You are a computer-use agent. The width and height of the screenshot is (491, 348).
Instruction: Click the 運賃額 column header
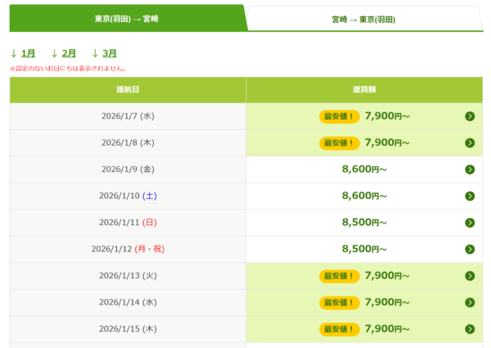[x=364, y=90]
